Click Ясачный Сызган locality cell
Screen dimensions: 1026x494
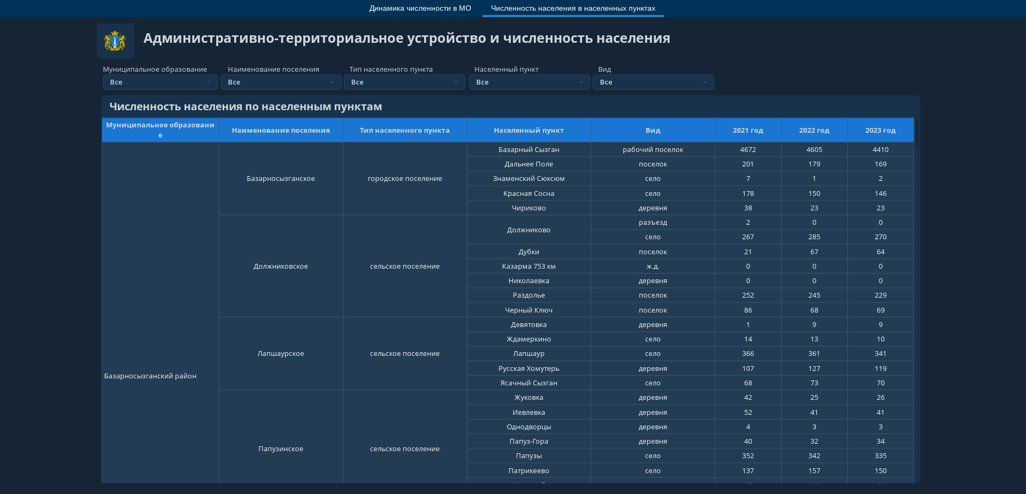tap(529, 383)
